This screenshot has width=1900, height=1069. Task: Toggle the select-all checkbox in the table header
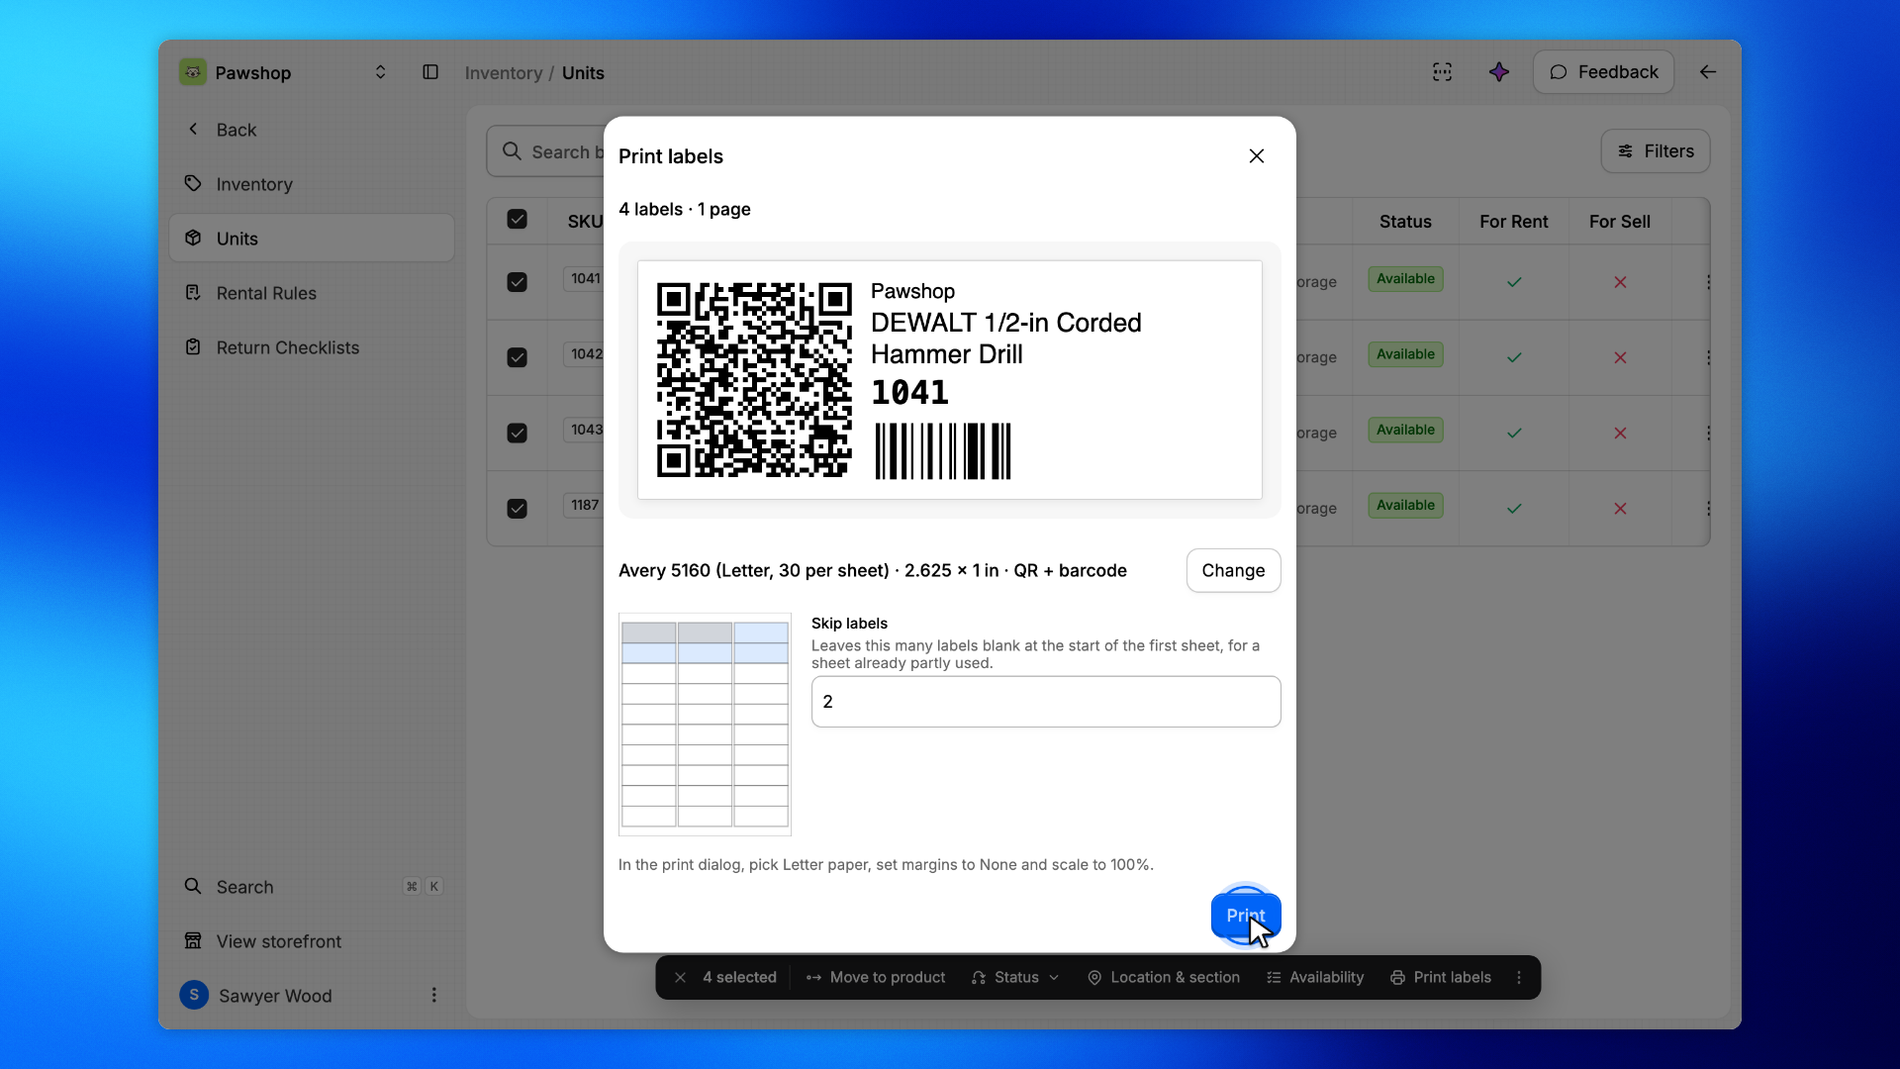517,220
